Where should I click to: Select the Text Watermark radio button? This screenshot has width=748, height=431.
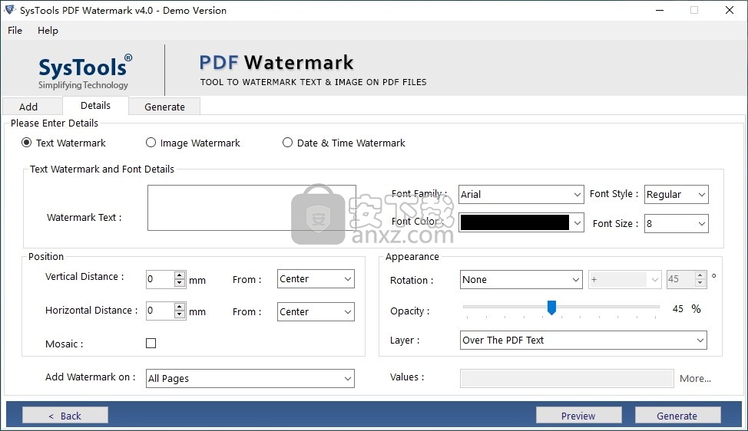tap(27, 143)
